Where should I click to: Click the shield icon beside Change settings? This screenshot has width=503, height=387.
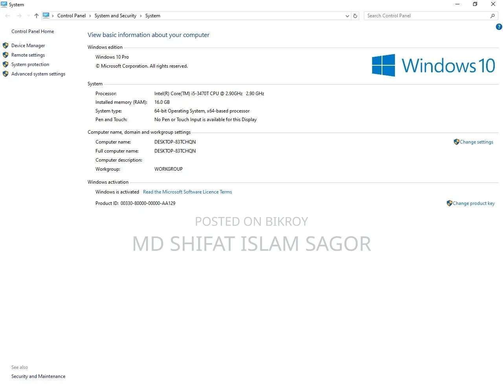pos(457,142)
